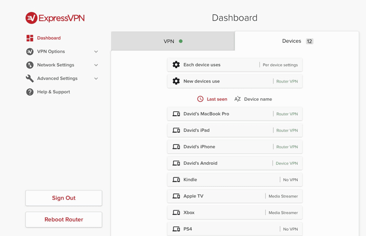The height and width of the screenshot is (236, 366).
Task: Click the Devices count badge 12
Action: point(310,41)
